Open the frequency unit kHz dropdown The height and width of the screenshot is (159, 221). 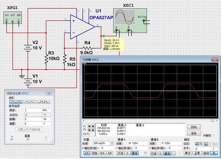46,110
